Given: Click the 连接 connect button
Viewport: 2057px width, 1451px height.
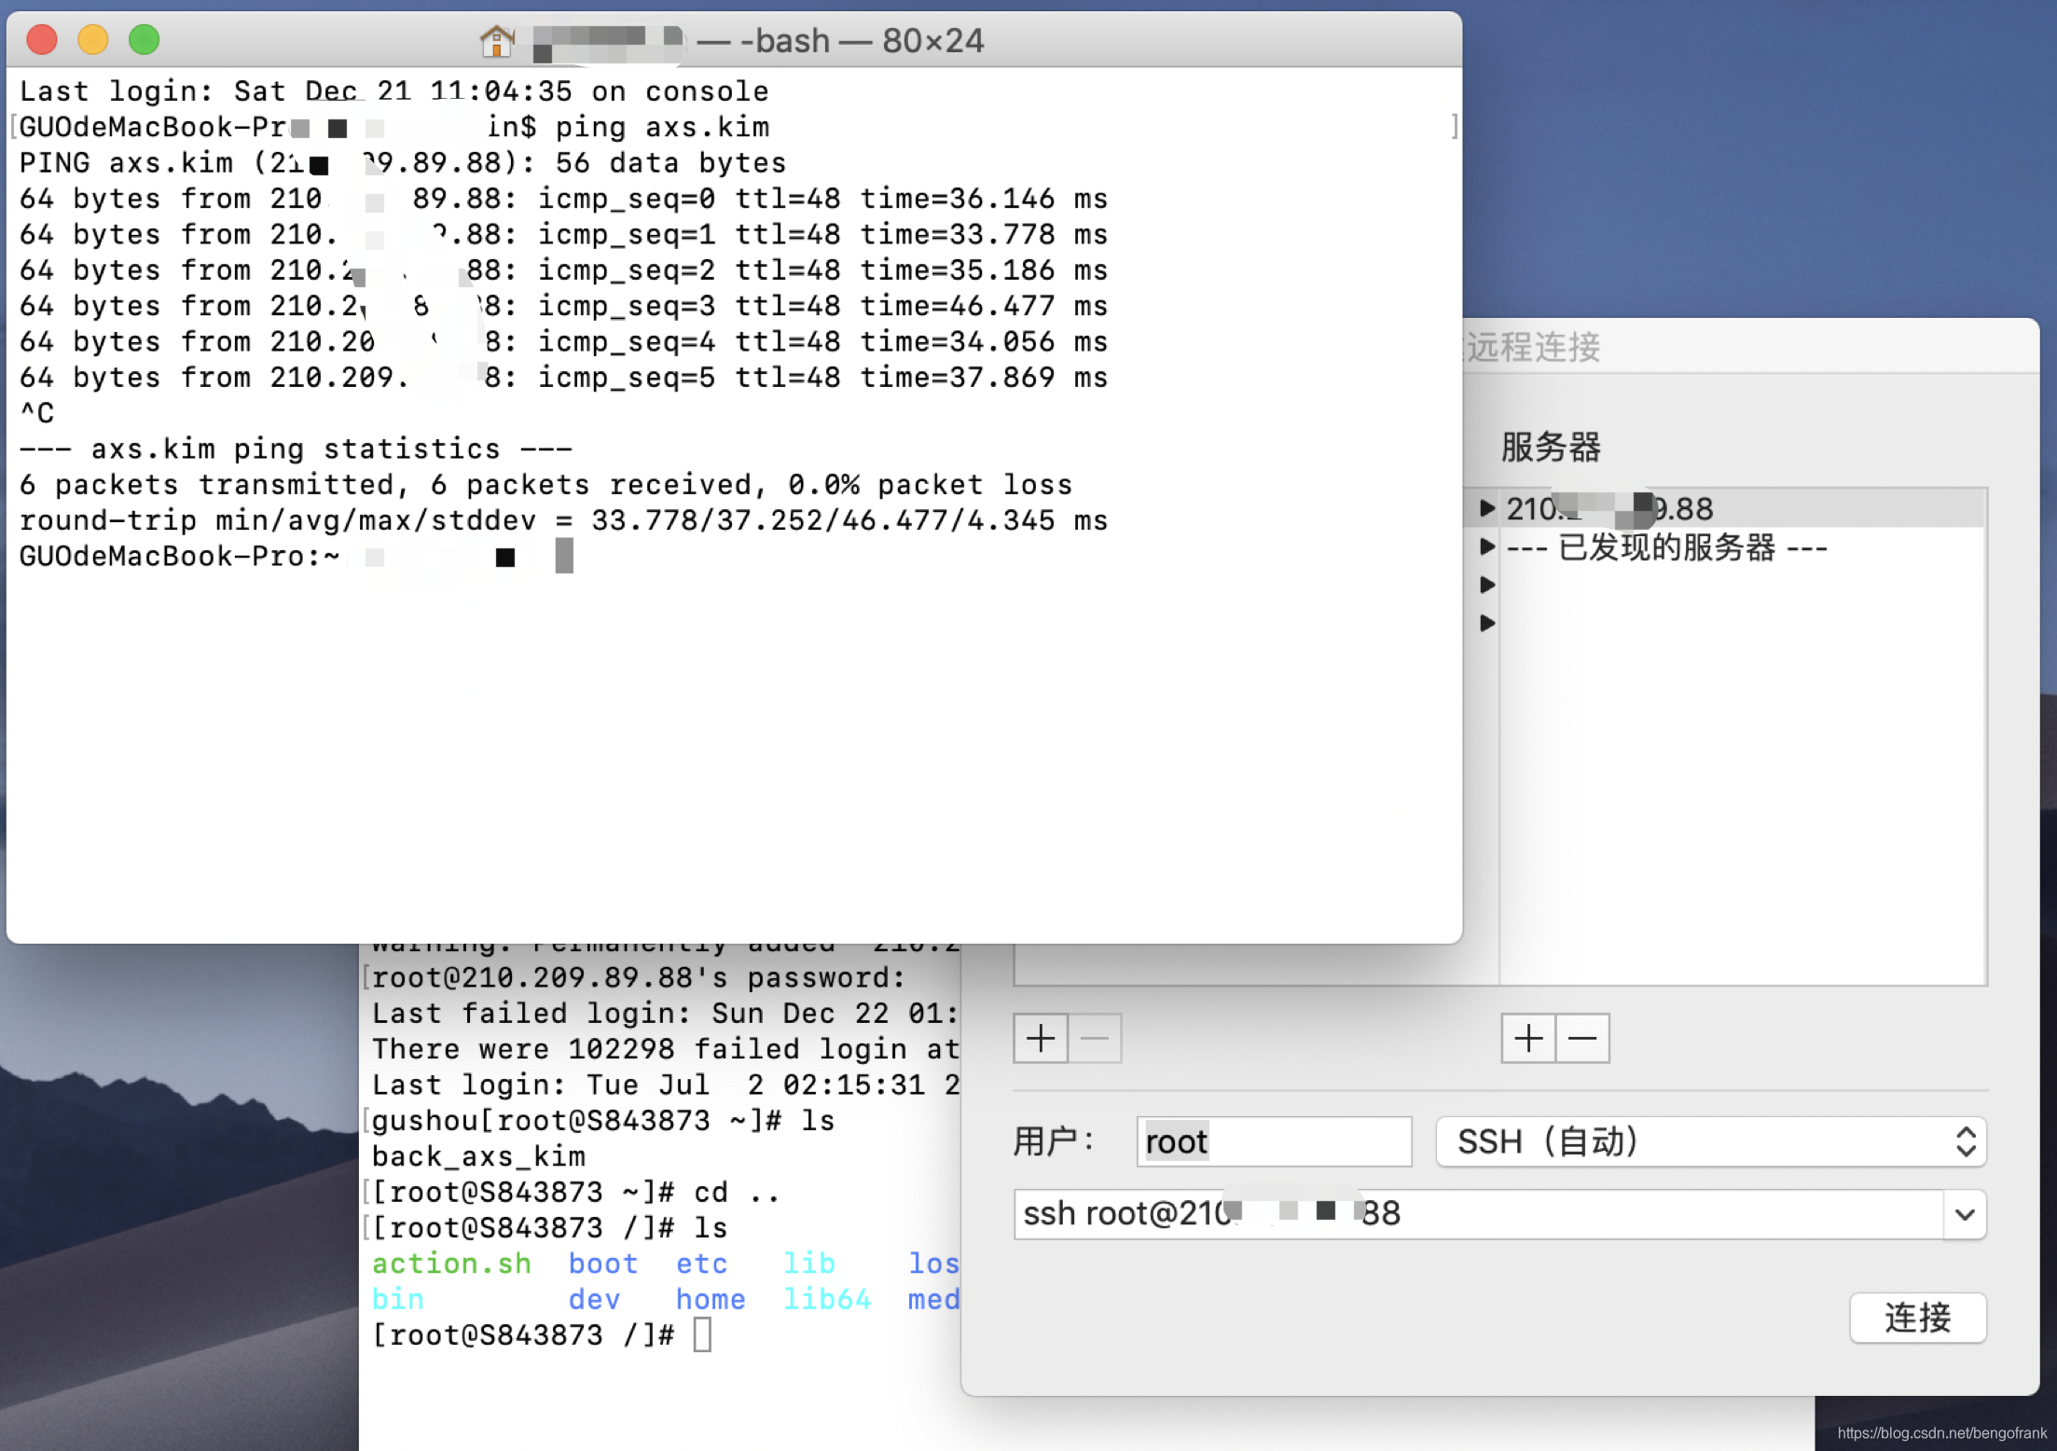Looking at the screenshot, I should (x=1917, y=1318).
